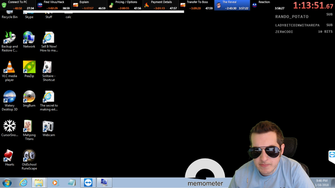This screenshot has height=188, width=335.
Task: Open the Network desktop icon
Action: click(x=29, y=40)
